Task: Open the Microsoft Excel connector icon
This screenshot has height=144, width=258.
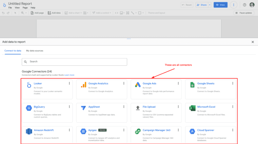Action: pos(192,108)
